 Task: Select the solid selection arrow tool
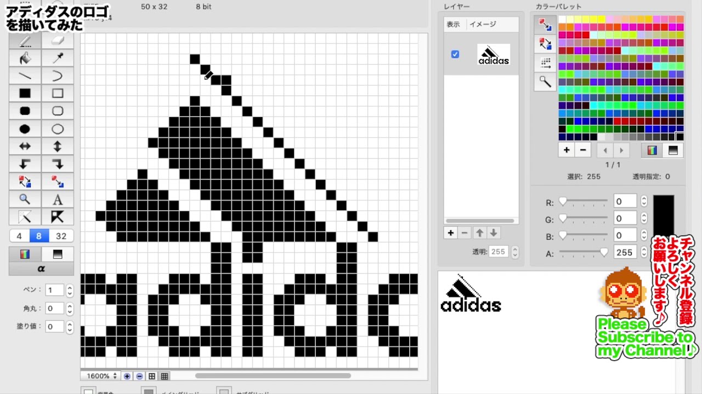58,217
